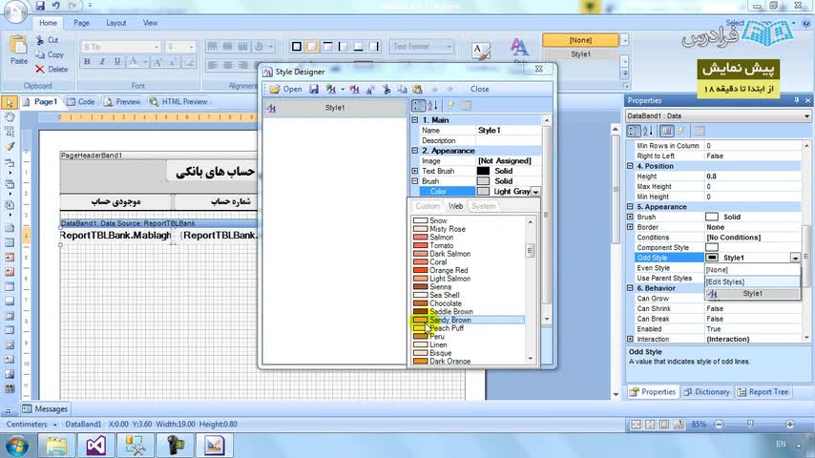
Task: Toggle Underline formatting
Action: [x=117, y=62]
